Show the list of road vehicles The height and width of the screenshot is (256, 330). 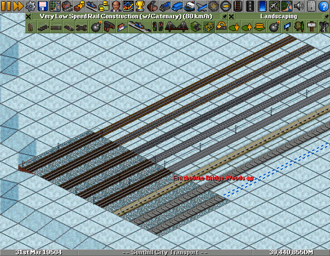(177, 6)
